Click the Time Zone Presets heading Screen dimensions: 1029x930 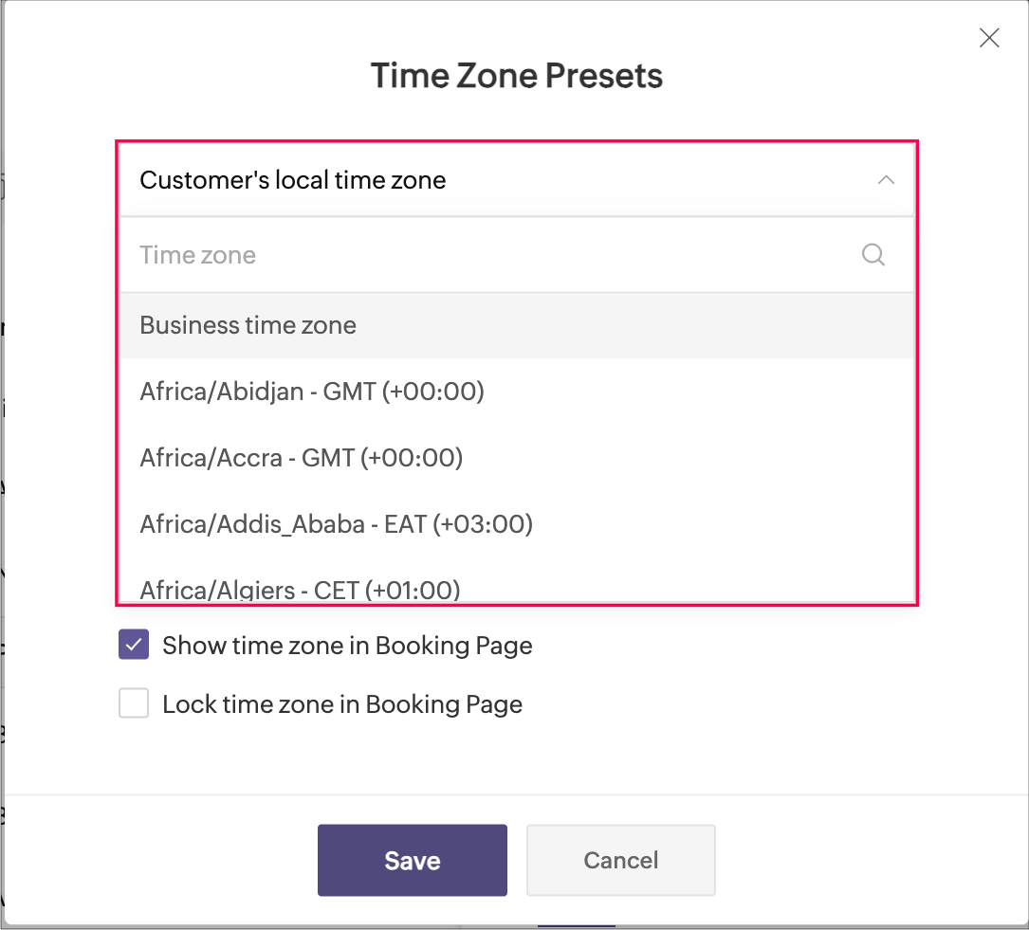pos(517,76)
